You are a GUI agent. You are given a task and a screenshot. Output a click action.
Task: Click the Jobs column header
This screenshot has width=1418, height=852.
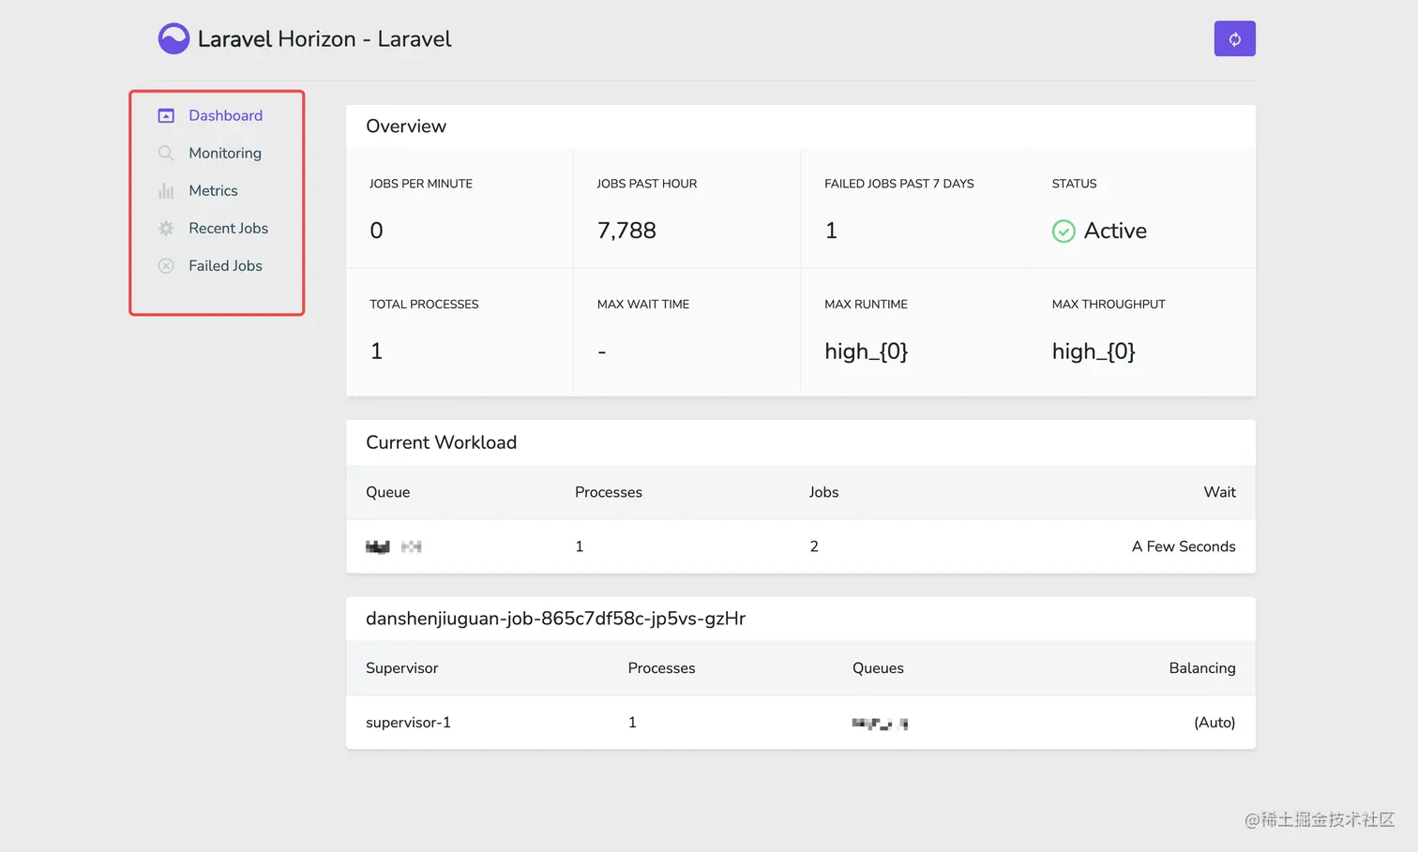click(x=823, y=492)
